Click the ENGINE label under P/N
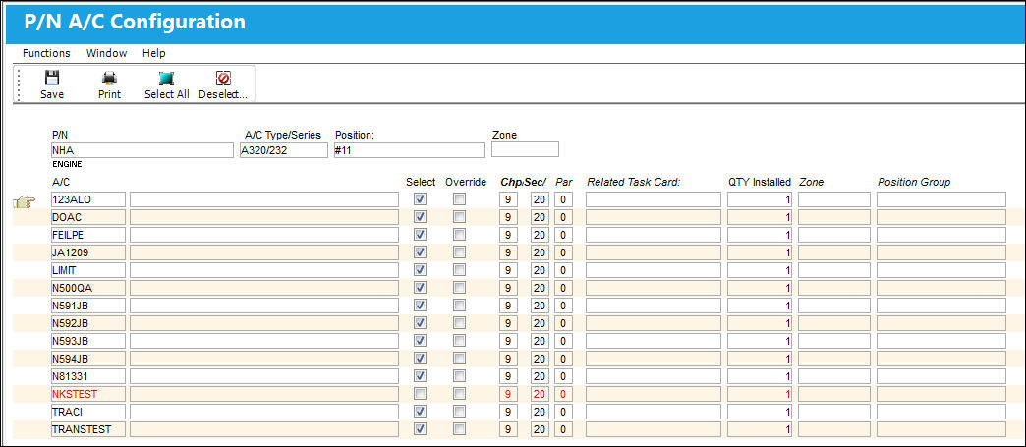Screen dimensions: 1026x447 click(x=67, y=164)
